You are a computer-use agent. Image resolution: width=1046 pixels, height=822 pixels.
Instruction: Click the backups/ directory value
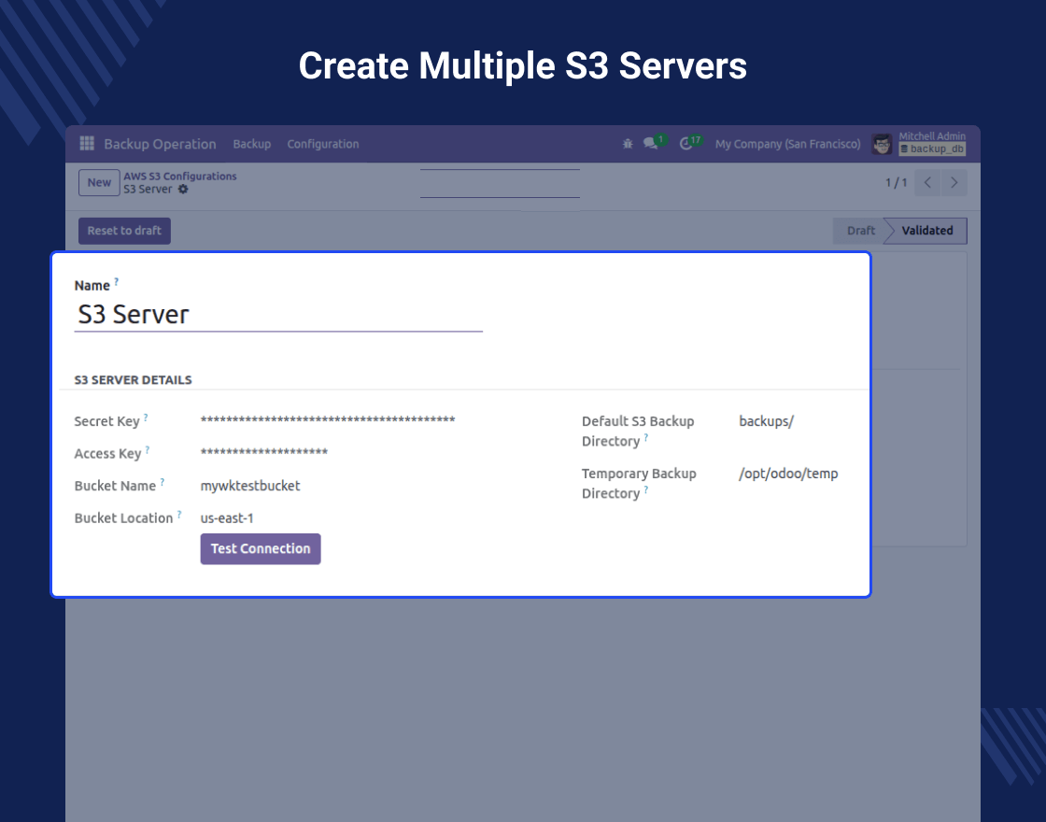point(767,421)
